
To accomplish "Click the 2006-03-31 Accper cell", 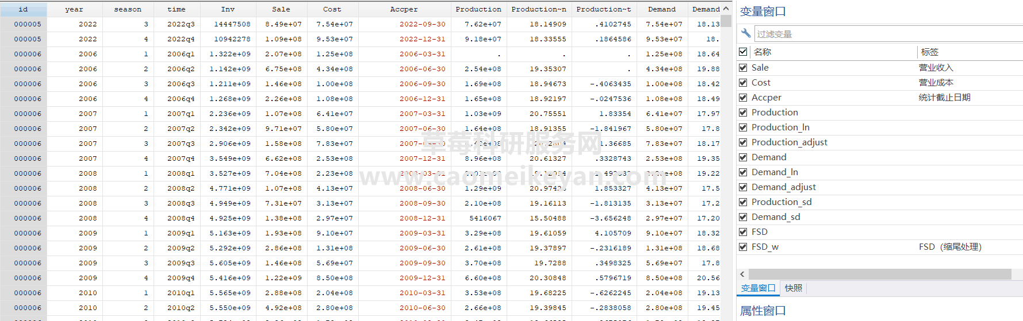I will point(422,54).
